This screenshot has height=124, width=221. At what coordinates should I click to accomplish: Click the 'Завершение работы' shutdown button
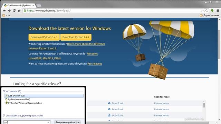[x=66, y=122]
